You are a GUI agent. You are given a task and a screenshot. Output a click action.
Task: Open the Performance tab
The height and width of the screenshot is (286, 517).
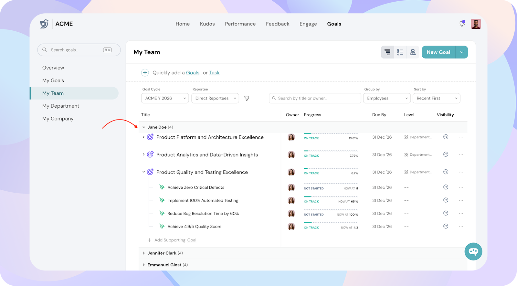pyautogui.click(x=240, y=24)
